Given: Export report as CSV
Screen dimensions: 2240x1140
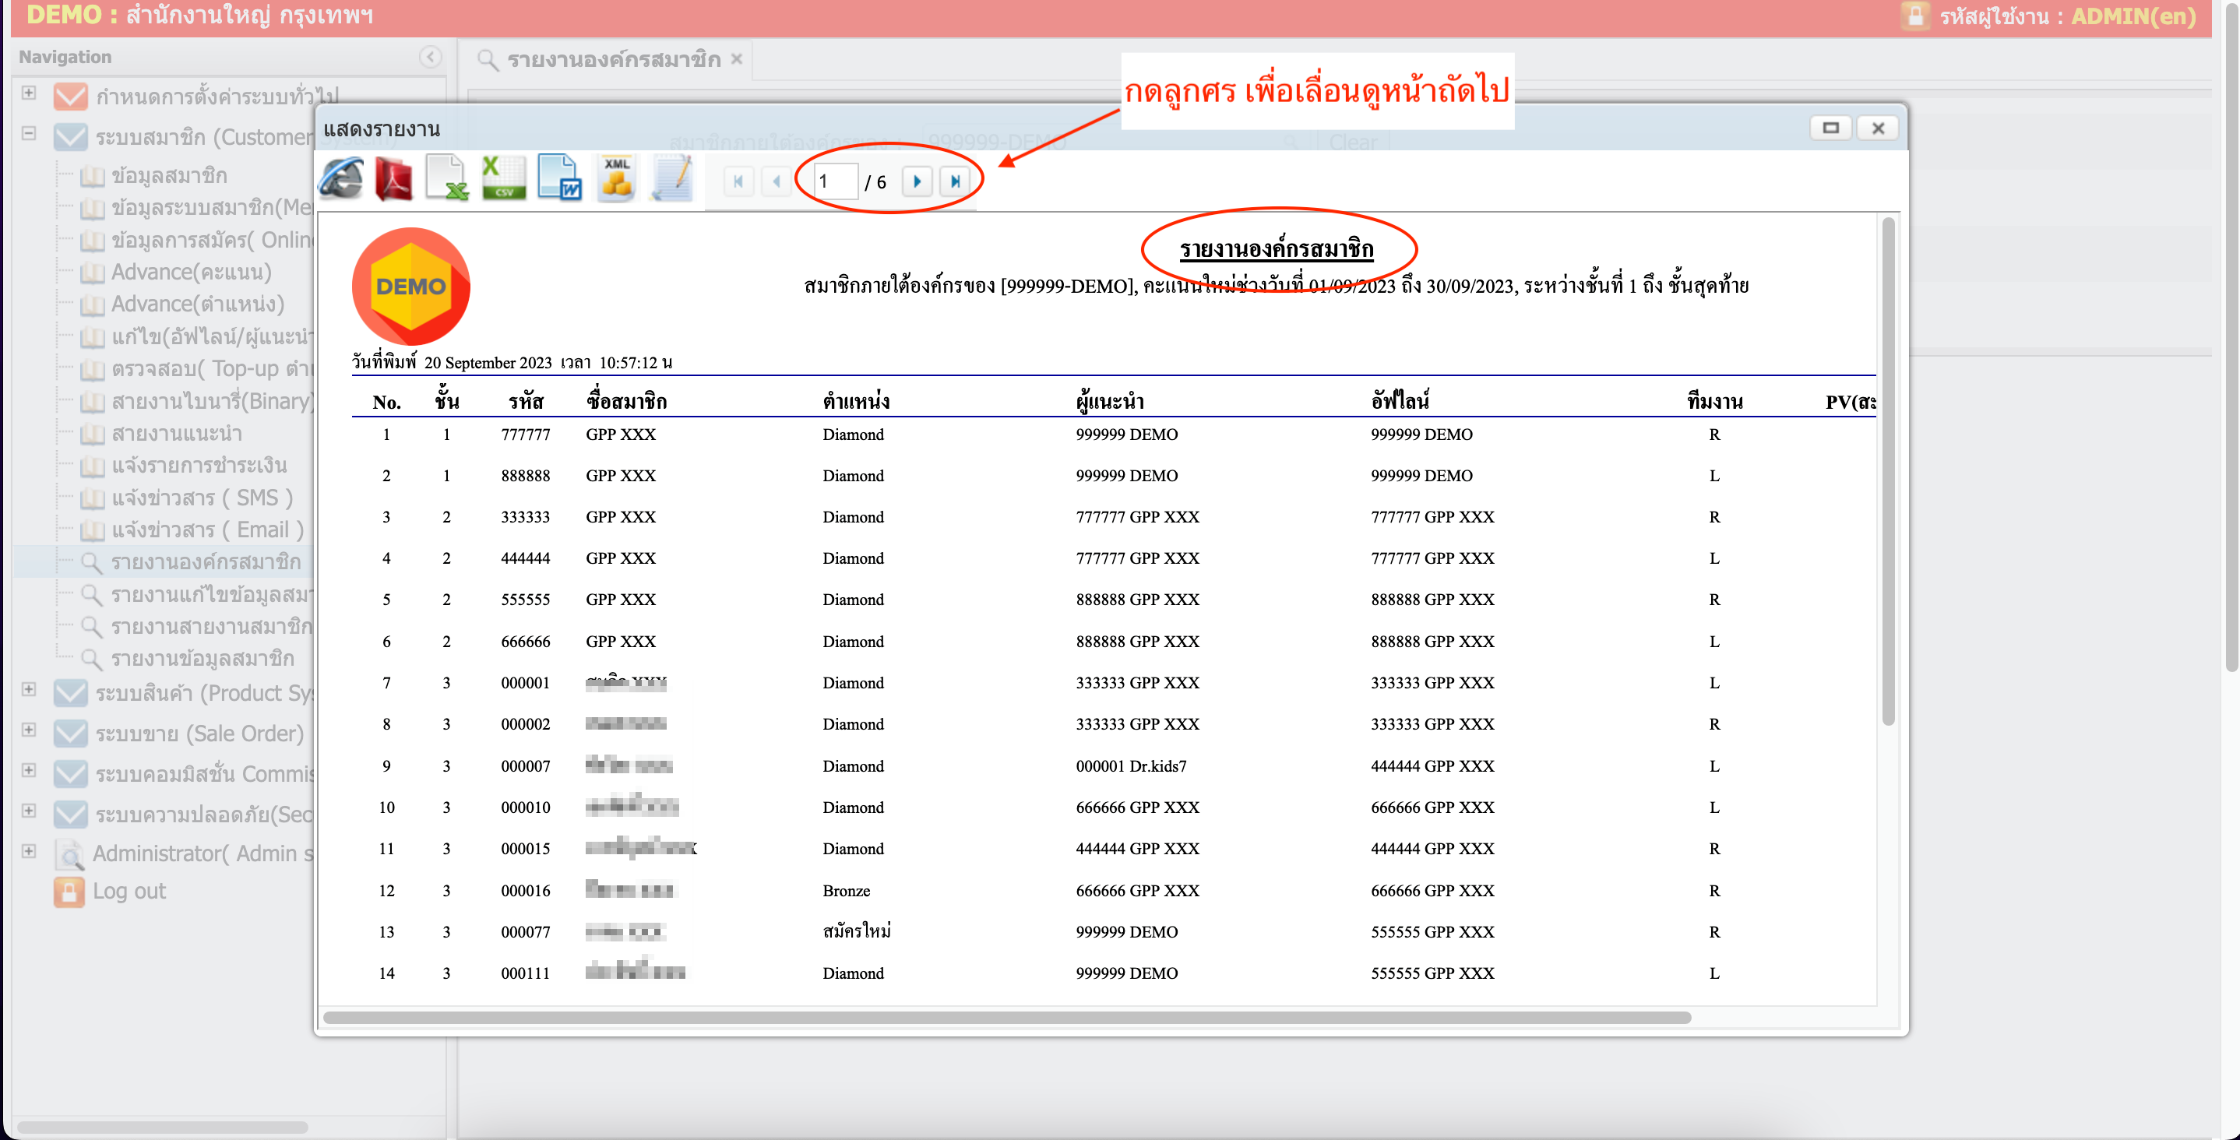Looking at the screenshot, I should [x=503, y=178].
